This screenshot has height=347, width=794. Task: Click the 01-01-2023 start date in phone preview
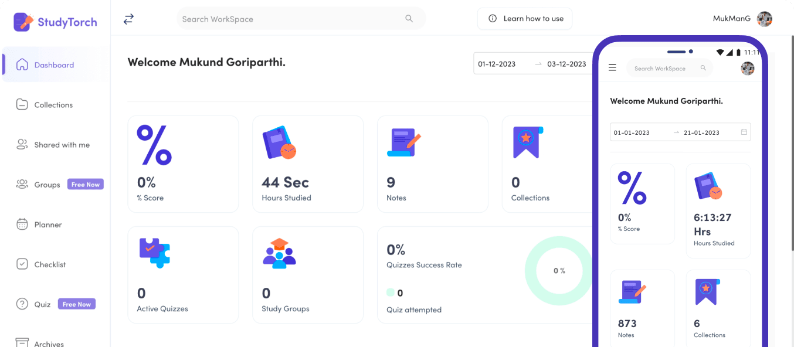click(632, 132)
